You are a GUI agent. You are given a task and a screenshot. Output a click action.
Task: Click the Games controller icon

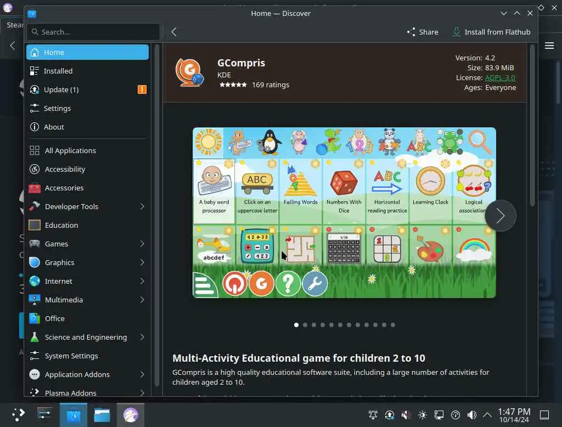point(35,244)
